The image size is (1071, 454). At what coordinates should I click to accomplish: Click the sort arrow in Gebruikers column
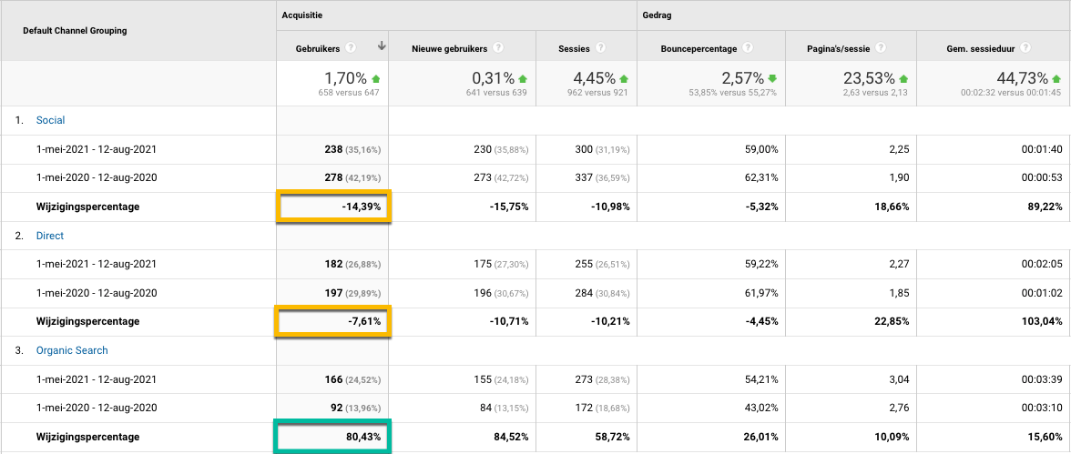pos(382,47)
